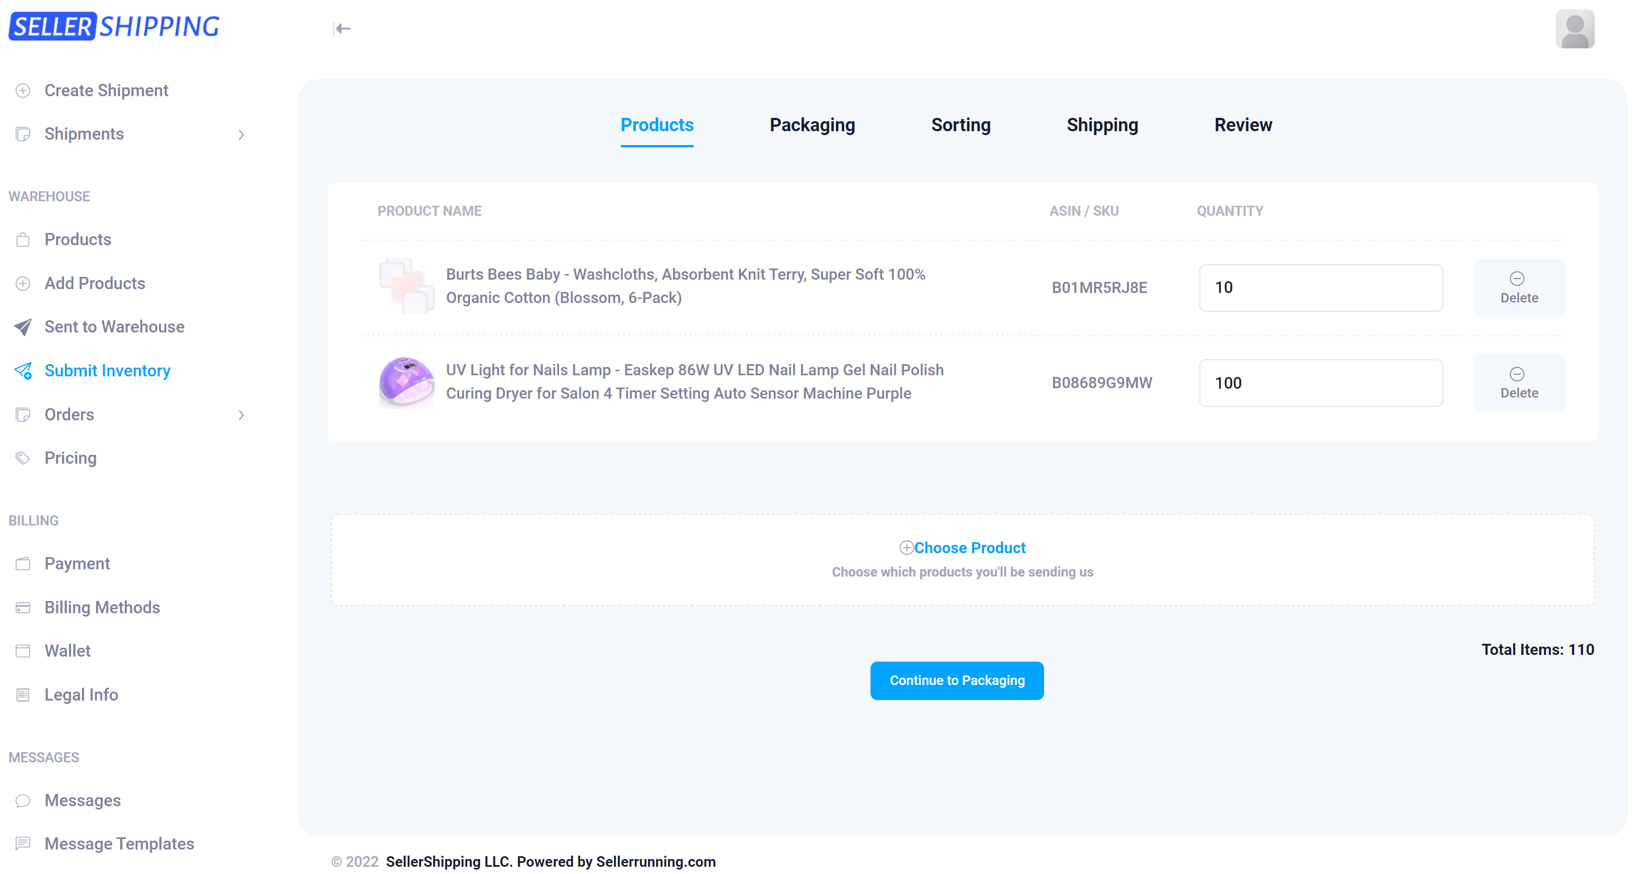The image size is (1642, 874).
Task: Click the Message Templates icon
Action: point(23,844)
